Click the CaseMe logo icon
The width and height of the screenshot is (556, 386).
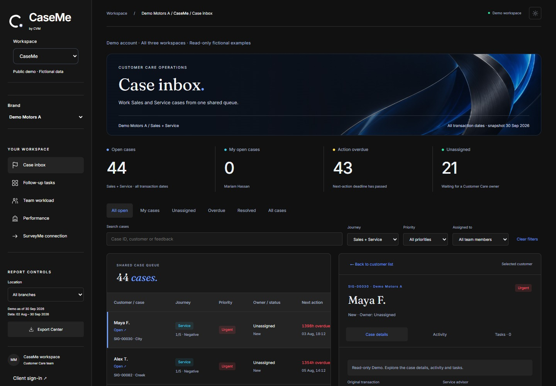(16, 21)
